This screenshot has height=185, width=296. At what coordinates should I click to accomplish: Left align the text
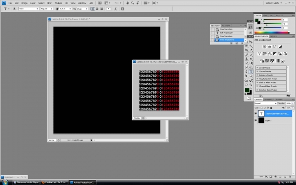coord(93,9)
